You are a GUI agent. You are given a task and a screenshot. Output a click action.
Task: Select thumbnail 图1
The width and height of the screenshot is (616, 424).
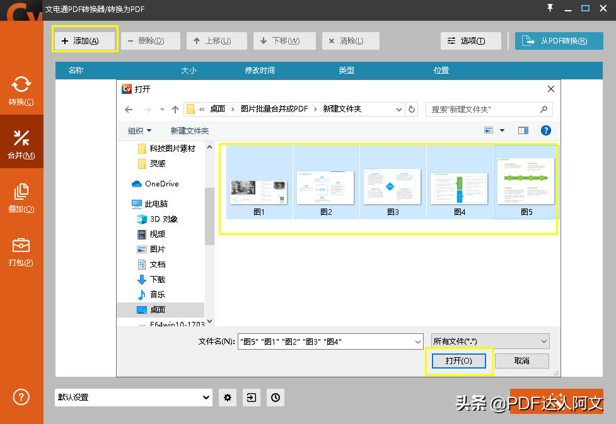click(x=259, y=182)
